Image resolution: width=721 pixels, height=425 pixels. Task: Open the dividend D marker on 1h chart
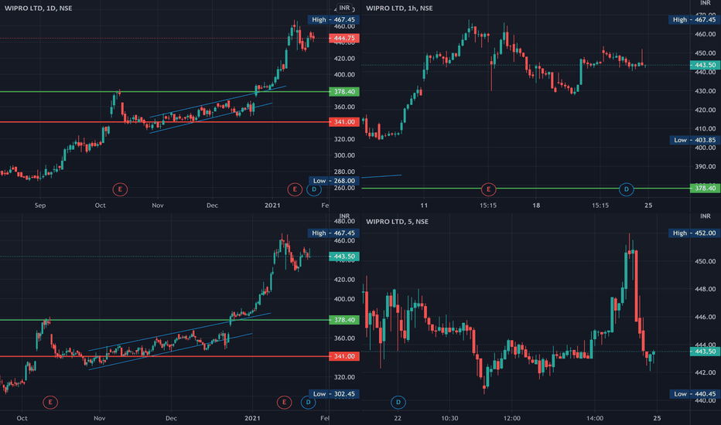[x=626, y=189]
